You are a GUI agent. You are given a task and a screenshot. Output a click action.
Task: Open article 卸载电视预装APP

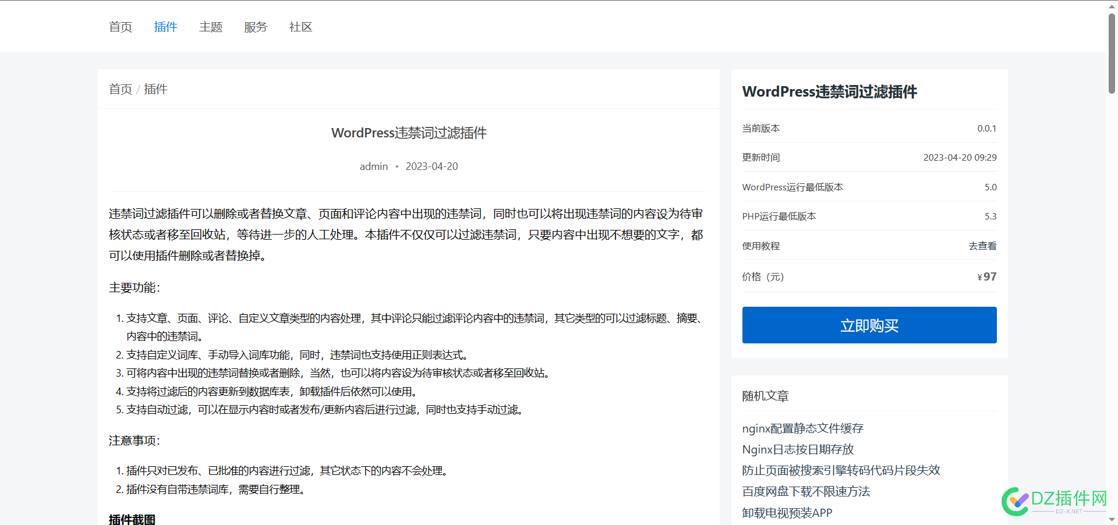click(787, 513)
